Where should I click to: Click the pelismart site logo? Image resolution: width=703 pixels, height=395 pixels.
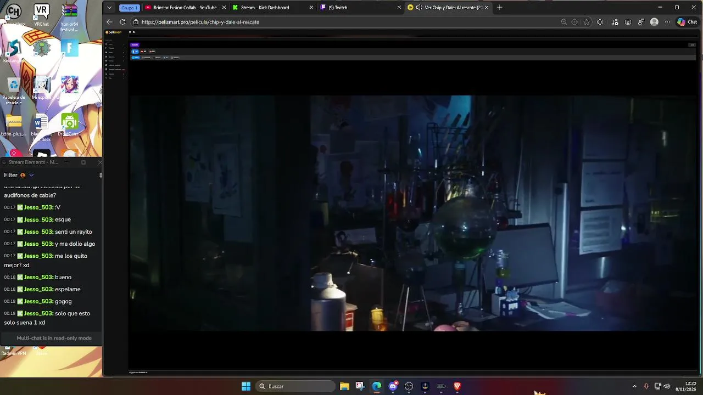[x=114, y=32]
